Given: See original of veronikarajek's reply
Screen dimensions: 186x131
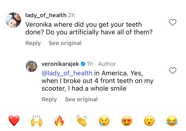Looking at the screenshot, I should (x=81, y=99).
